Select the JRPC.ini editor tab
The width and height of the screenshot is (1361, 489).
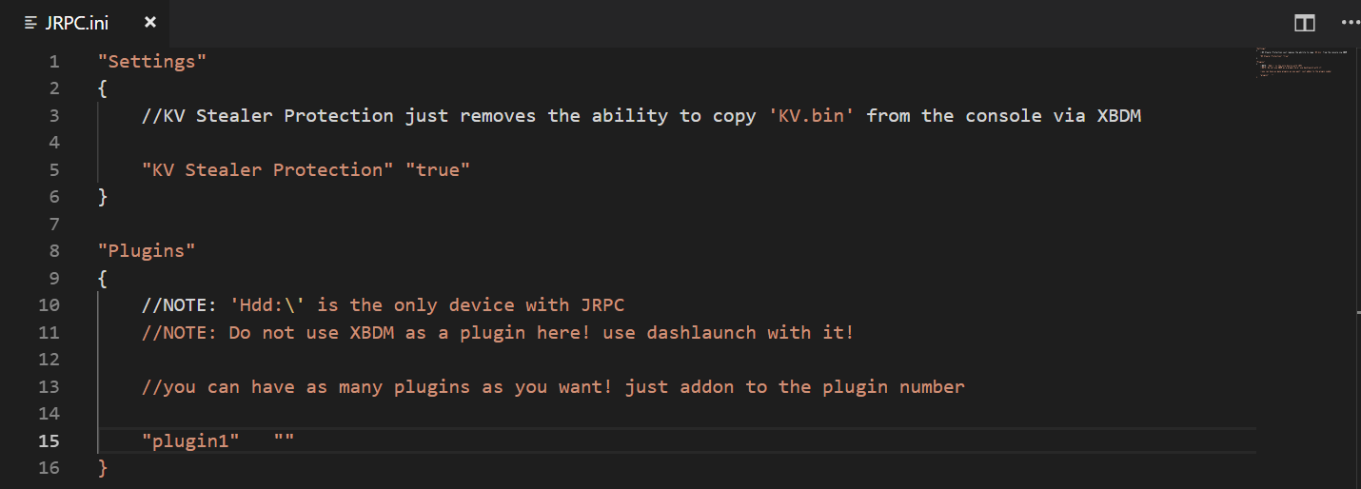click(77, 23)
